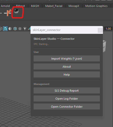
Task: Click Open Log Folder button
Action: point(67,99)
